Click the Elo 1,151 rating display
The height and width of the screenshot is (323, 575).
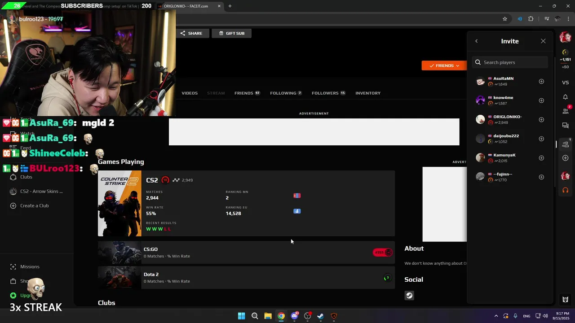pyautogui.click(x=565, y=60)
